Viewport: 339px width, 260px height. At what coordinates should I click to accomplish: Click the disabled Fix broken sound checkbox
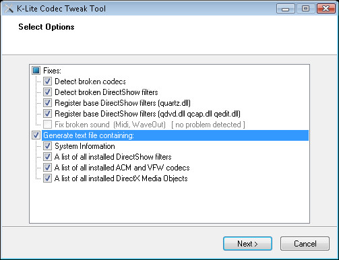tap(47, 125)
